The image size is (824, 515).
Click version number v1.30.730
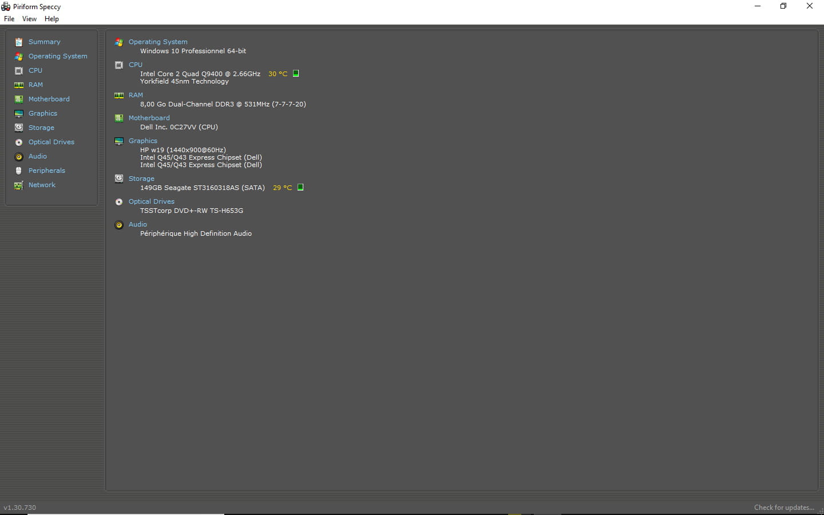point(20,508)
